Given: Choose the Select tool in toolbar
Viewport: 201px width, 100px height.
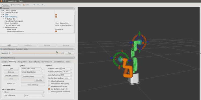Looking at the screenshot, I should click(x=26, y=5).
